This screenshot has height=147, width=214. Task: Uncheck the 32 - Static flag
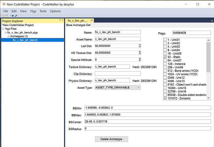click(x=165, y=57)
